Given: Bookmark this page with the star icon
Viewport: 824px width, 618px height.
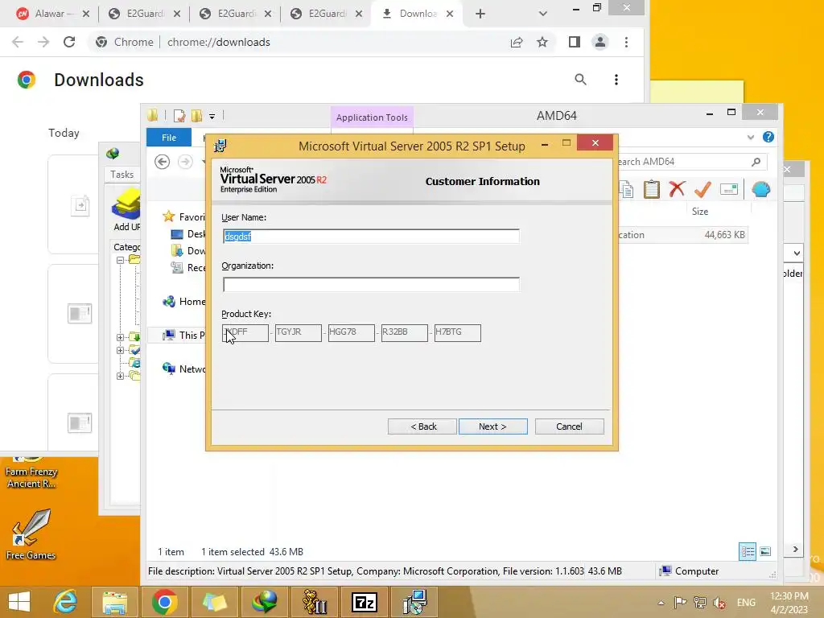Looking at the screenshot, I should (542, 42).
